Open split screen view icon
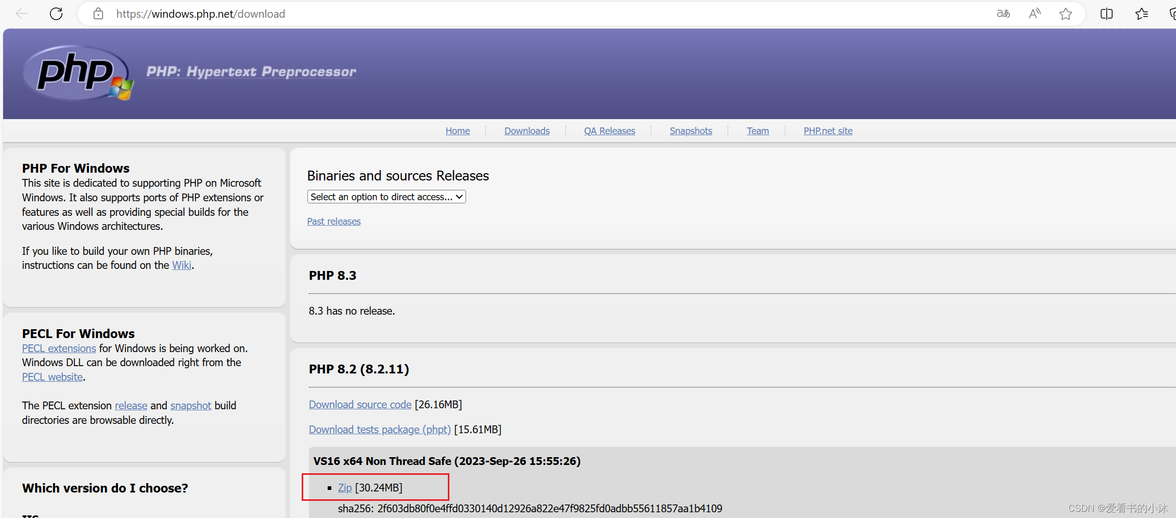This screenshot has height=518, width=1176. coord(1107,14)
